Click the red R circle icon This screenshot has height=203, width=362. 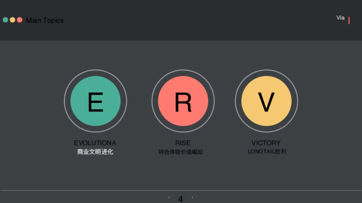tap(183, 101)
